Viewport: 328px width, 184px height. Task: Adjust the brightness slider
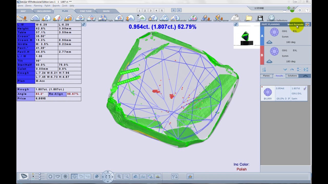pos(40,174)
